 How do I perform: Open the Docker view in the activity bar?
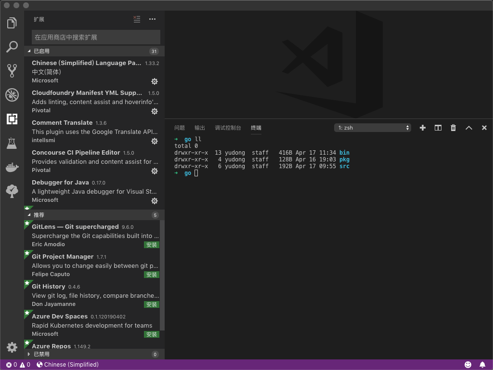coord(12,167)
